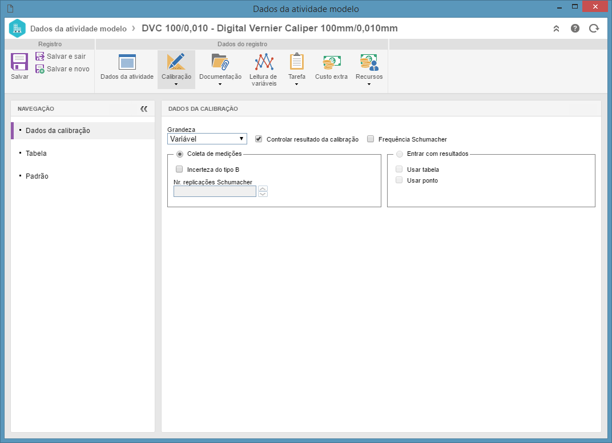
Task: Minimize the window
Action: click(x=559, y=7)
